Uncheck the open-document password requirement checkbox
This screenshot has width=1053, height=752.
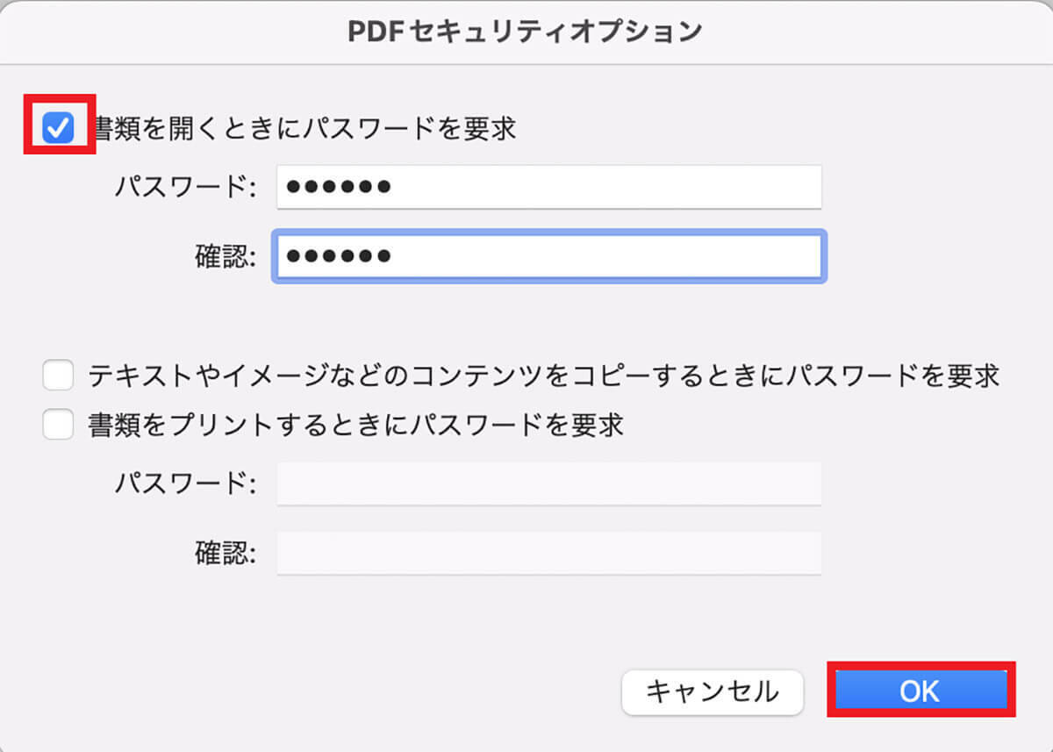click(59, 129)
